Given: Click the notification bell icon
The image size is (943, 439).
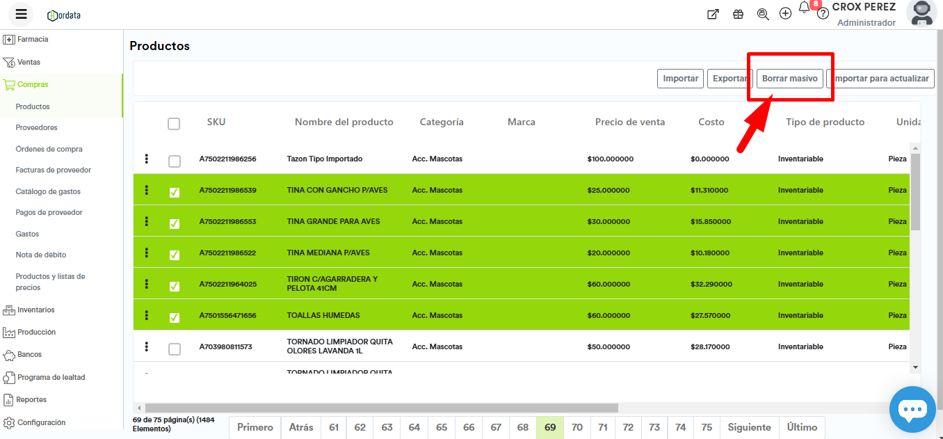Looking at the screenshot, I should [x=804, y=8].
